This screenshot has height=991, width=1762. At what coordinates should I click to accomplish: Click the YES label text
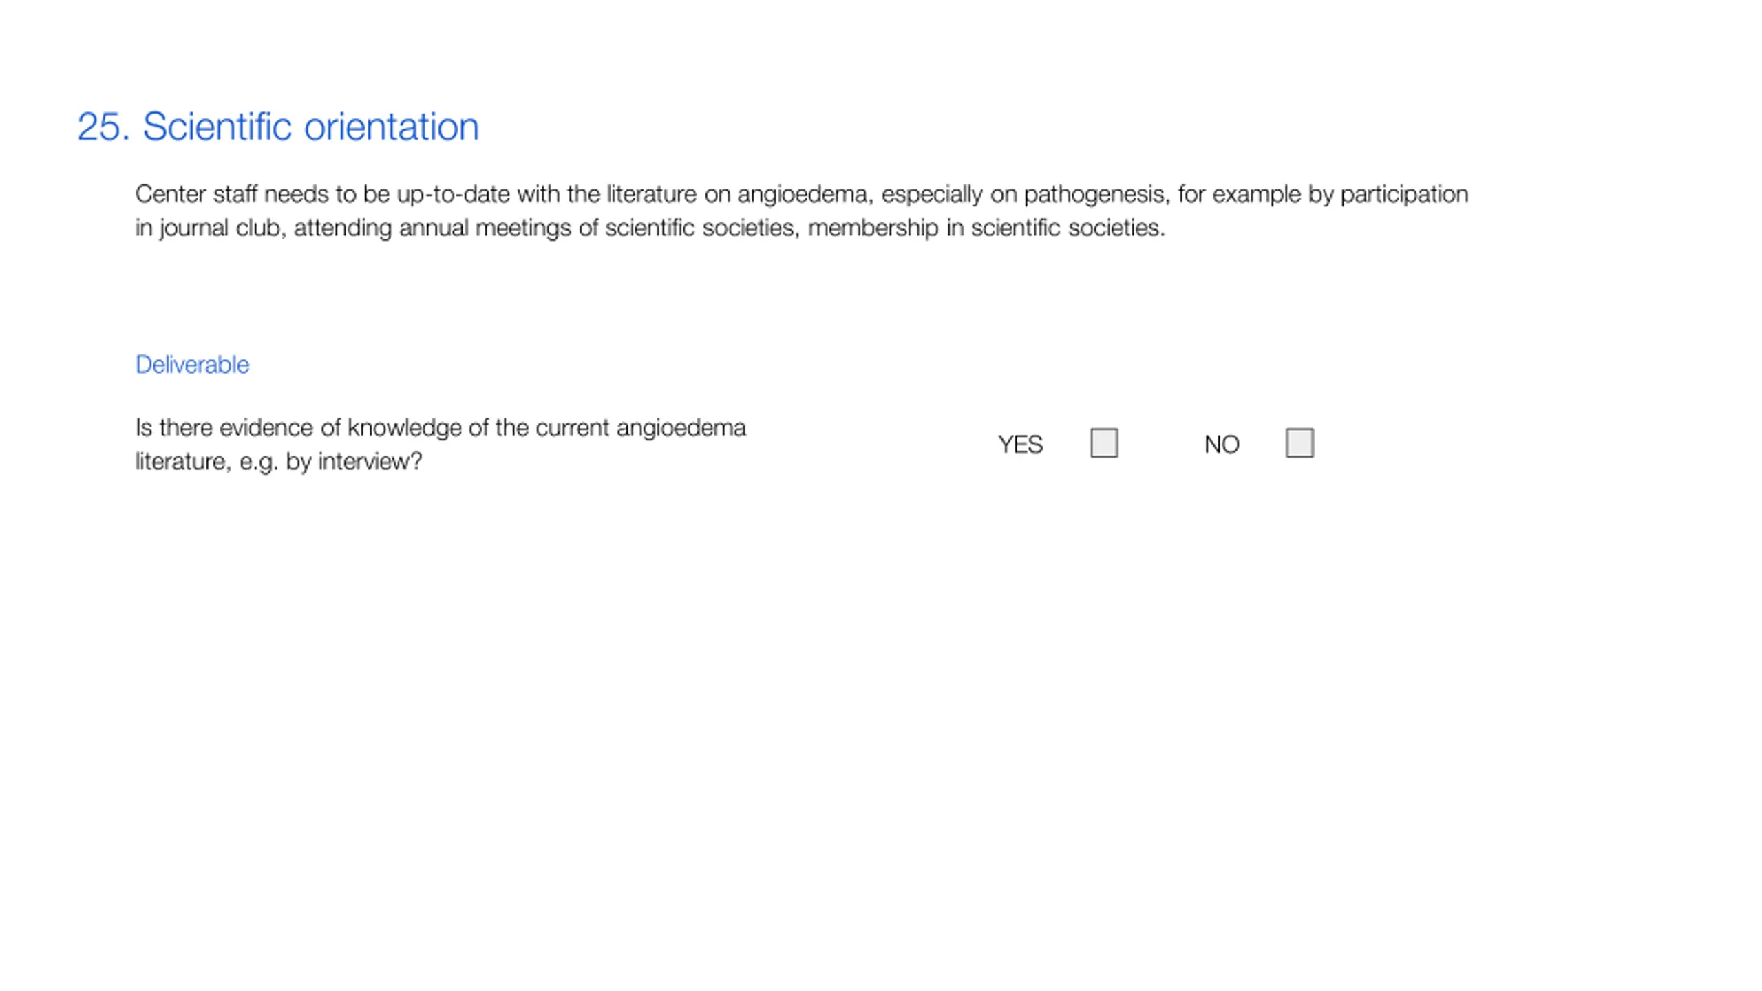pyautogui.click(x=1020, y=445)
